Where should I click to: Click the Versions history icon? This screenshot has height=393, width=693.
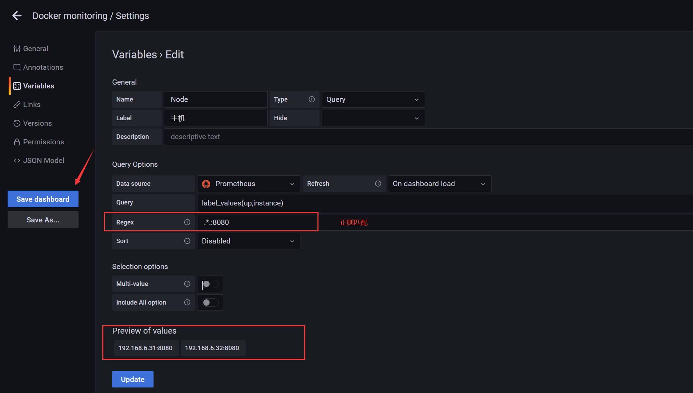17,123
